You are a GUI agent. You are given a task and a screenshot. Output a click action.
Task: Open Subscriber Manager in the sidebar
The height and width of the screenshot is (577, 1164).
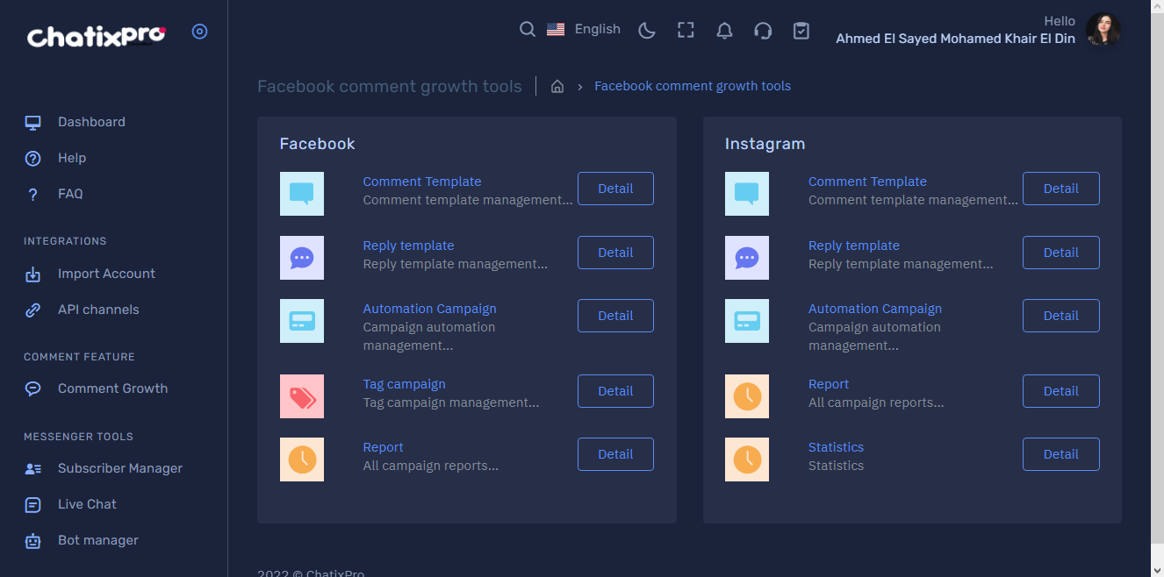(x=120, y=468)
